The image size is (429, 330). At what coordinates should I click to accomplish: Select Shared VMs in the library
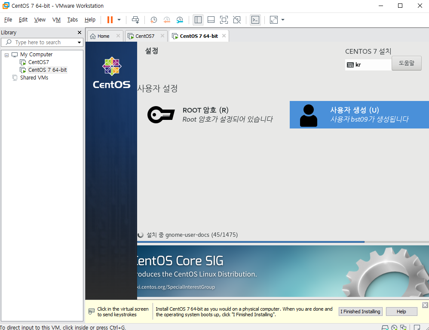click(x=34, y=78)
